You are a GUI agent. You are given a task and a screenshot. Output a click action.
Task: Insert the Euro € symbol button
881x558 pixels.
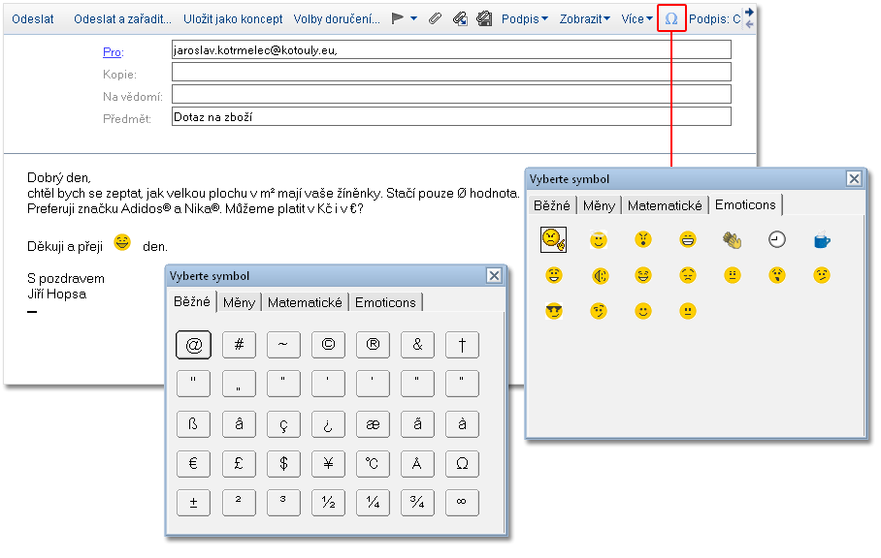coord(193,463)
